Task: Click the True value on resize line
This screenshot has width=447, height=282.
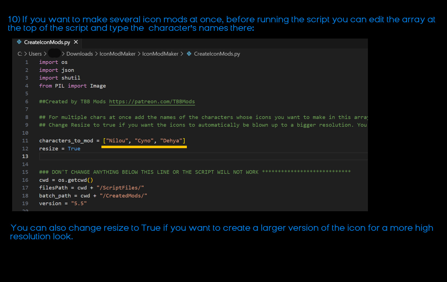Action: 74,149
